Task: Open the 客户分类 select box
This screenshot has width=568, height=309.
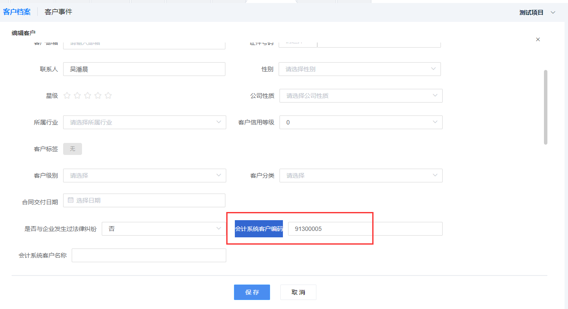Action: point(360,176)
